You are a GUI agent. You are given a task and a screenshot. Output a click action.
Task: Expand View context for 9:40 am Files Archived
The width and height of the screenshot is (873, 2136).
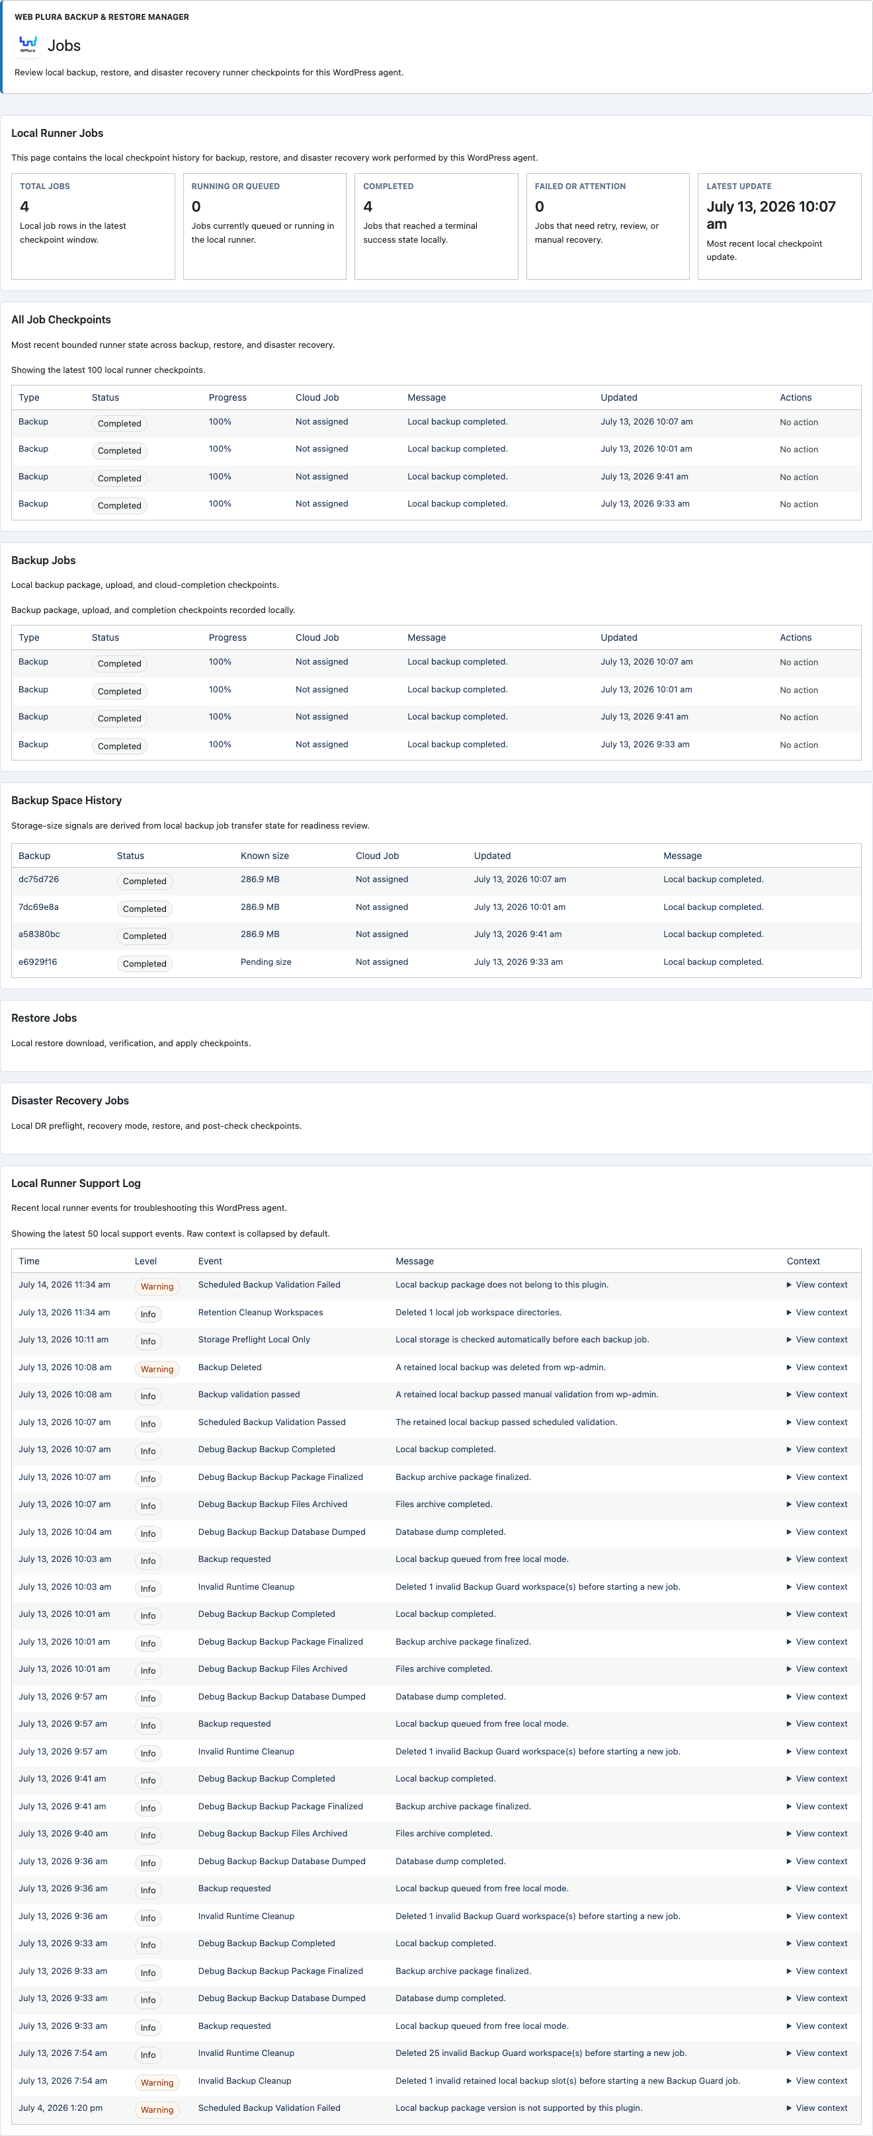[817, 1833]
